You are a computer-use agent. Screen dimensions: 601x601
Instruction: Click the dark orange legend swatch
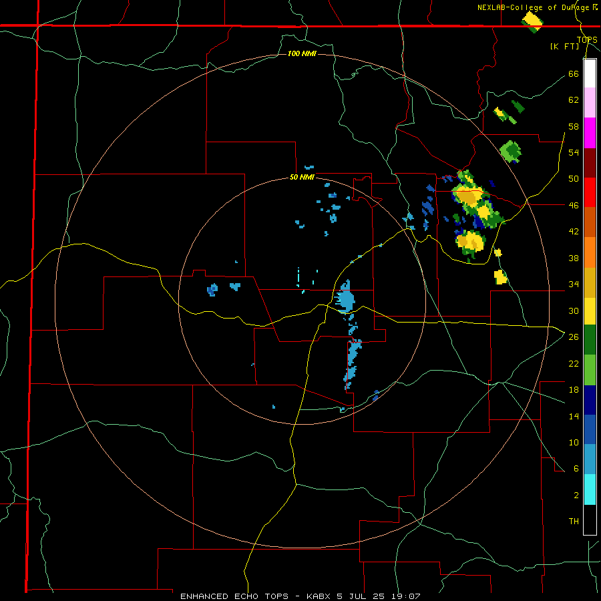(x=590, y=222)
